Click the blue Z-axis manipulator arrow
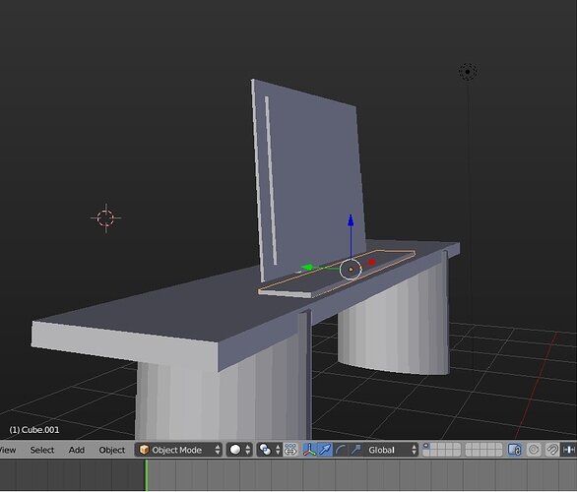 351,220
